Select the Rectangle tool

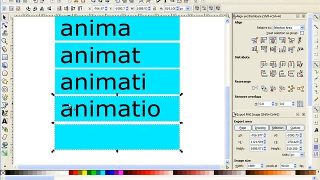4,57
